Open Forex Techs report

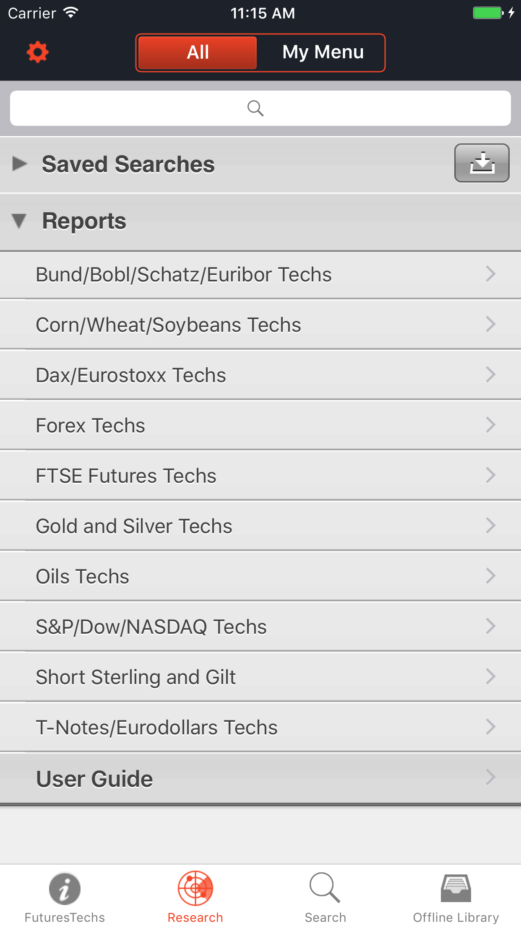(260, 425)
